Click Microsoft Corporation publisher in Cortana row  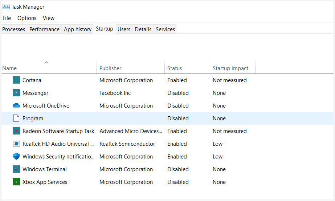click(x=126, y=80)
